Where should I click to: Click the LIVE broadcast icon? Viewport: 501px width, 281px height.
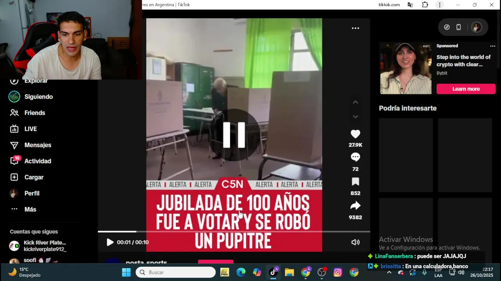tap(14, 129)
